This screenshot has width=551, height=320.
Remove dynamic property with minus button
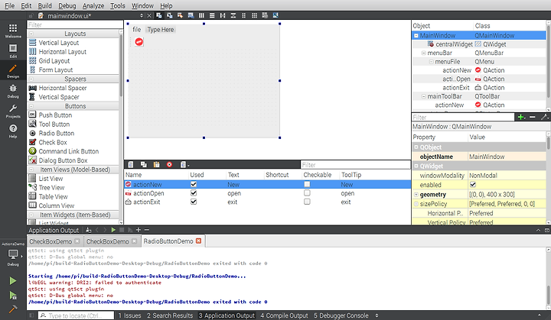(533, 117)
